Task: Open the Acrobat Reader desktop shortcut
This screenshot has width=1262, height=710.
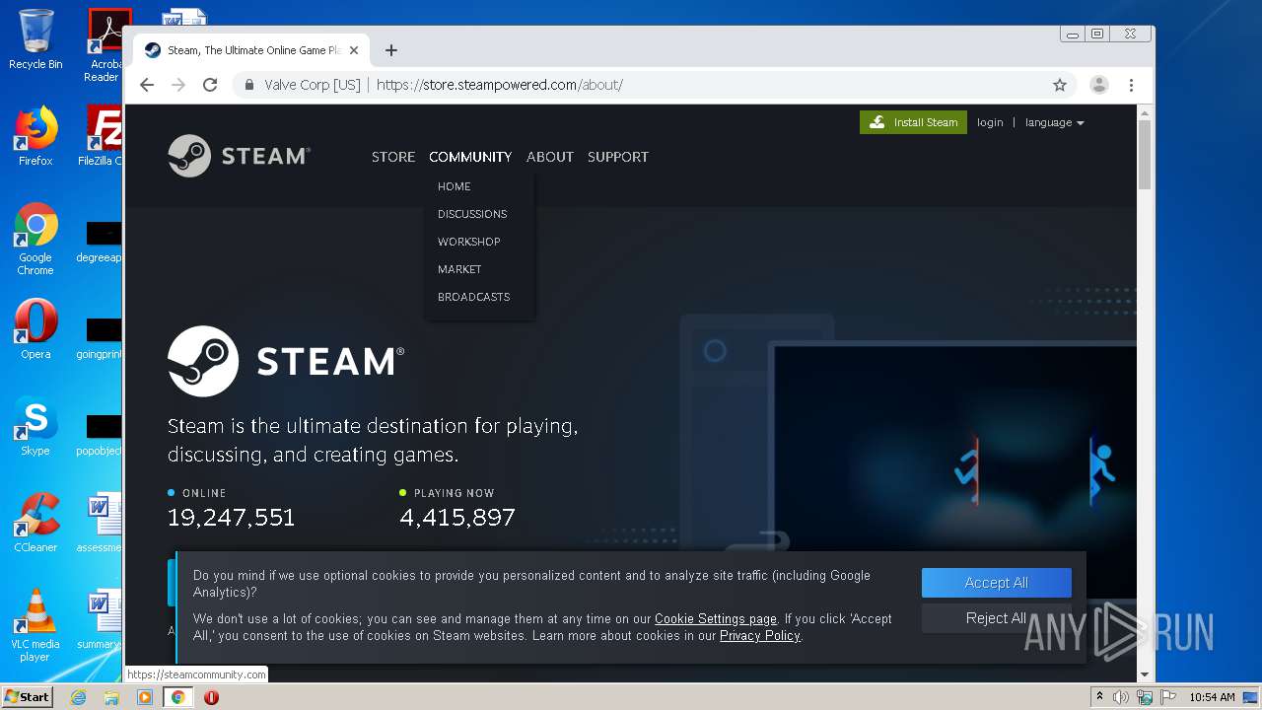Action: click(x=105, y=45)
